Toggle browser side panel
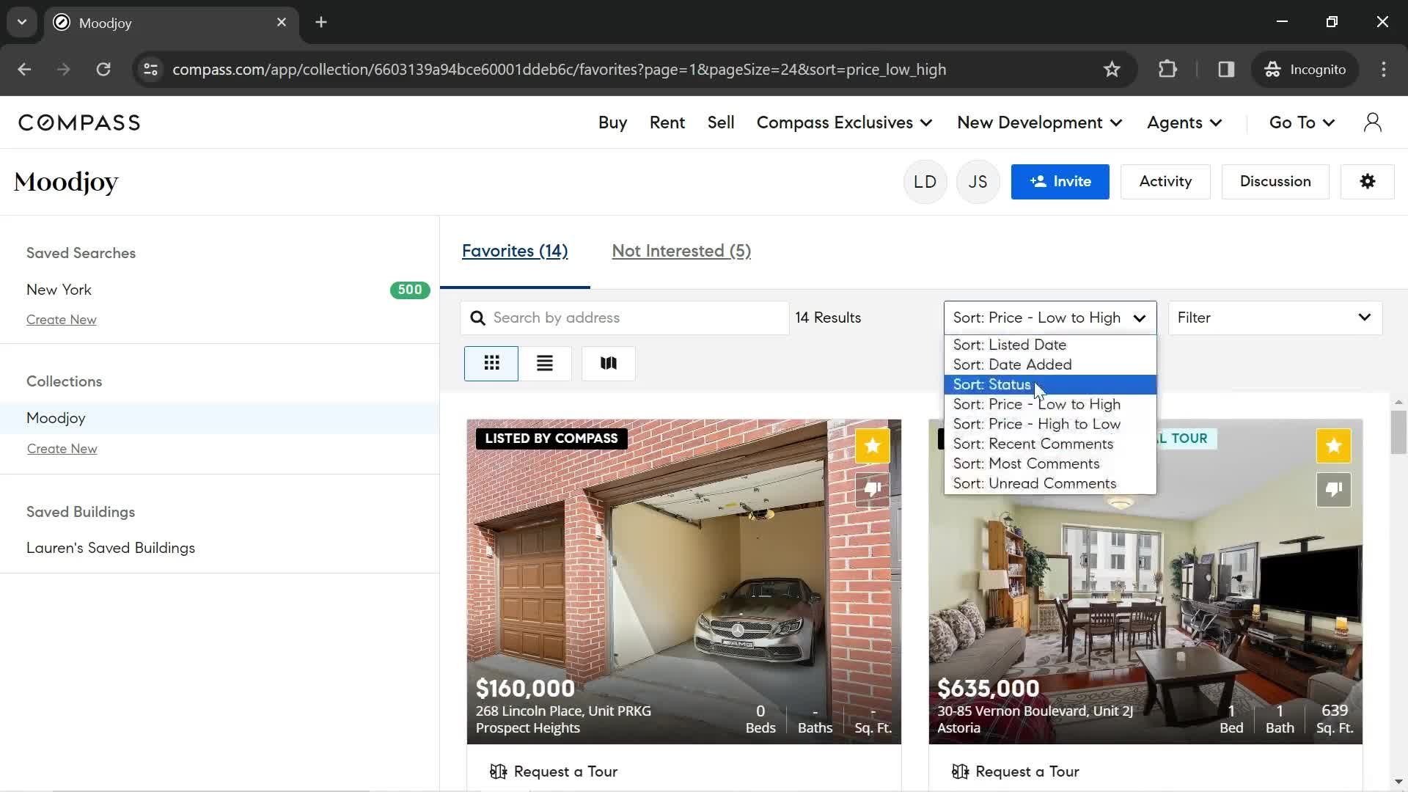This screenshot has width=1408, height=792. 1226,69
